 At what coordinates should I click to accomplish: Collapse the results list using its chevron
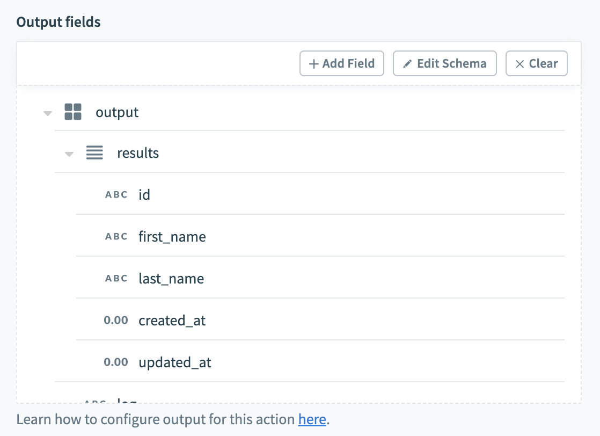[69, 153]
